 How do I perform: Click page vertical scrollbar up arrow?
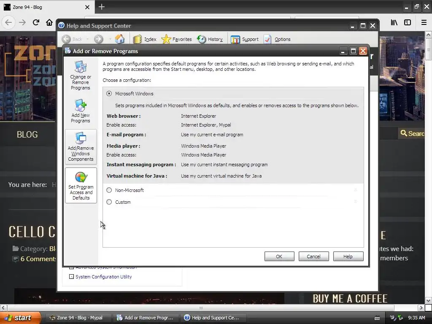428,35
